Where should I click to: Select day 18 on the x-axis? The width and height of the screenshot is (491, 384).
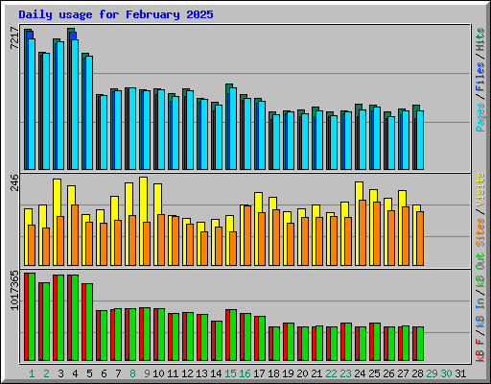pyautogui.click(x=273, y=373)
